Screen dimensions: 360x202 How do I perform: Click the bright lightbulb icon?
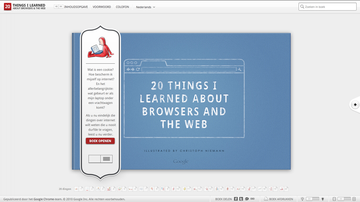pos(323,199)
